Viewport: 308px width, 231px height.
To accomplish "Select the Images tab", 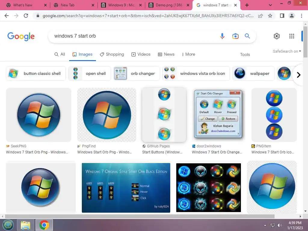I will (x=82, y=54).
